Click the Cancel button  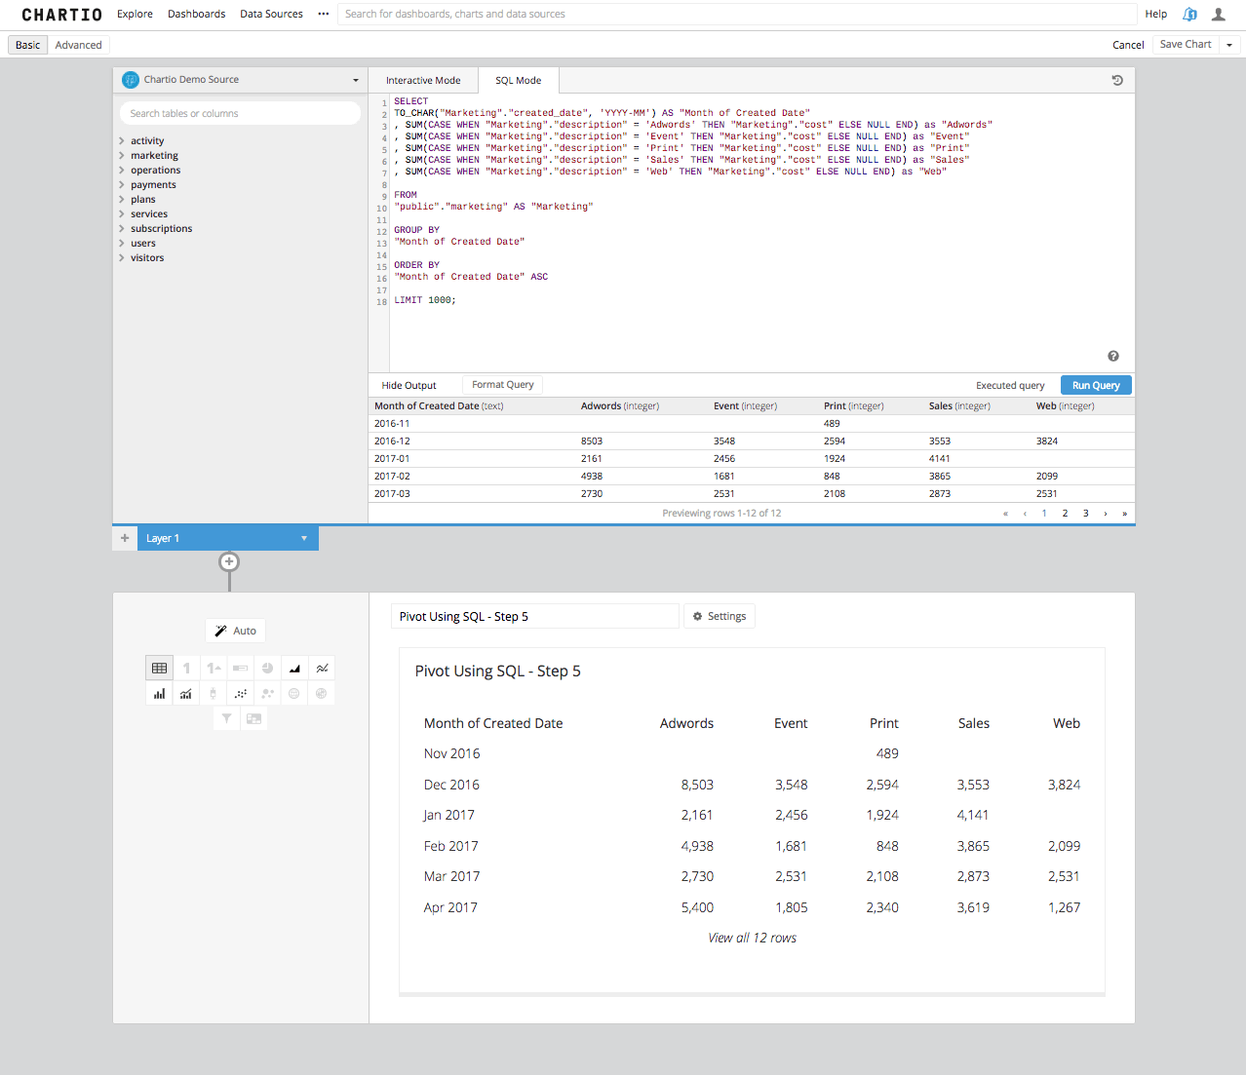coord(1128,45)
